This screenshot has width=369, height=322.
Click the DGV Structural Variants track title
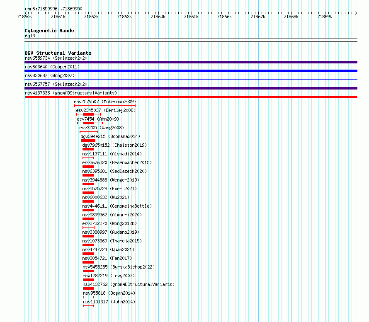(x=58, y=53)
